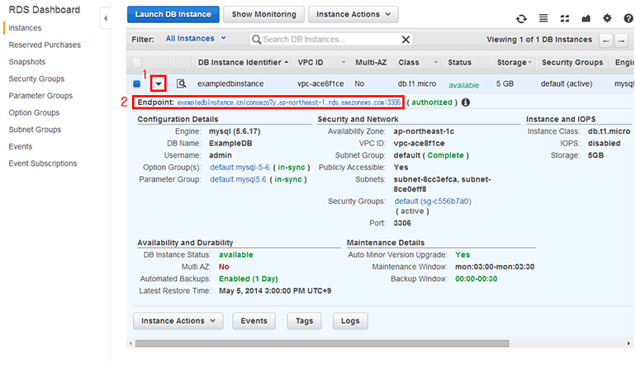Screen dimensions: 636x365
Task: Toggle the select-all checkbox in table header
Action: click(137, 63)
